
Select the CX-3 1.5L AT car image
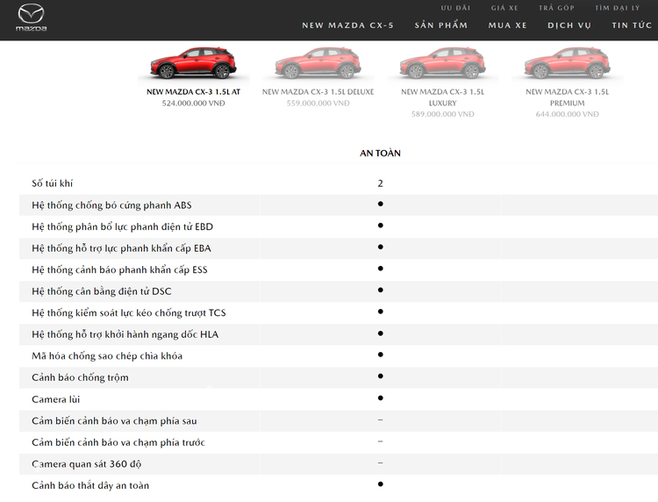[194, 63]
